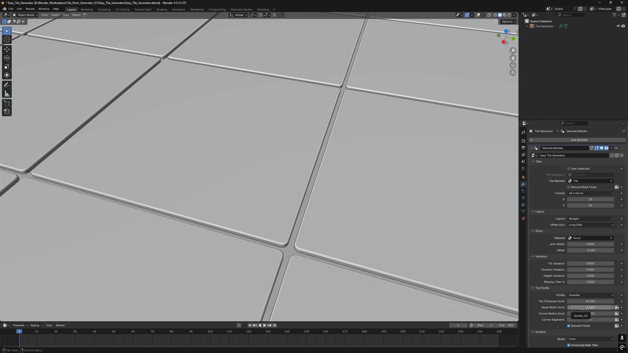Viewport: 628px width, 353px height.
Task: Click the pan view hand icon
Action: coord(513,58)
